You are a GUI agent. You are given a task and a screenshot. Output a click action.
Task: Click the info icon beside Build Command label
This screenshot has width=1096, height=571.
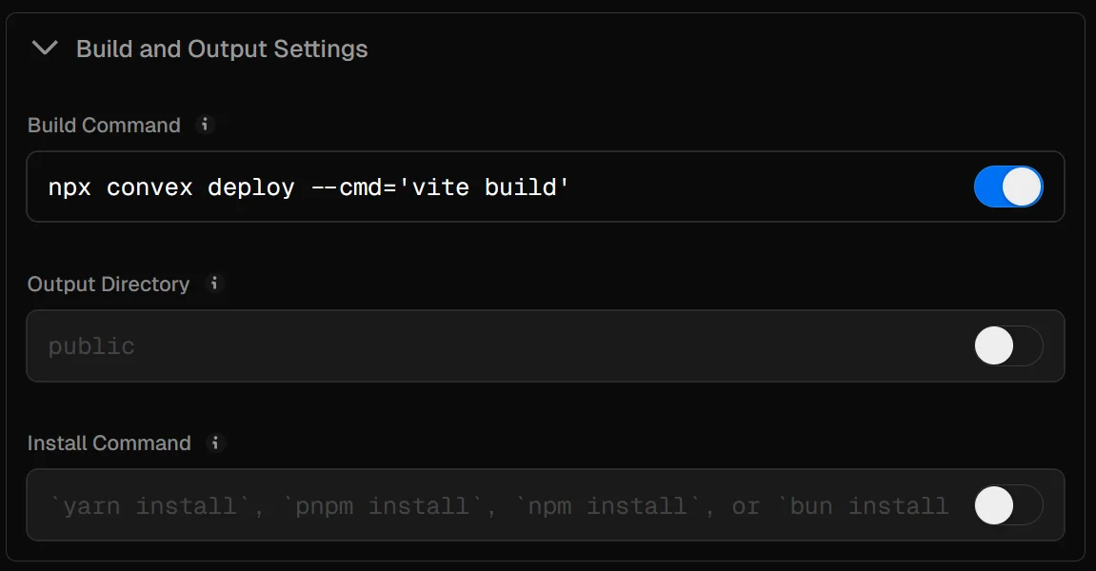pyautogui.click(x=206, y=125)
